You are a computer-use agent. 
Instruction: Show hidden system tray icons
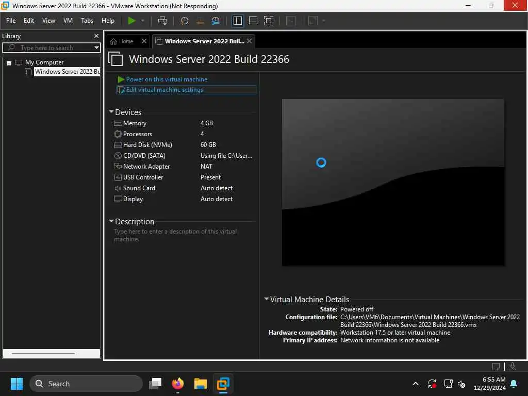pos(416,384)
